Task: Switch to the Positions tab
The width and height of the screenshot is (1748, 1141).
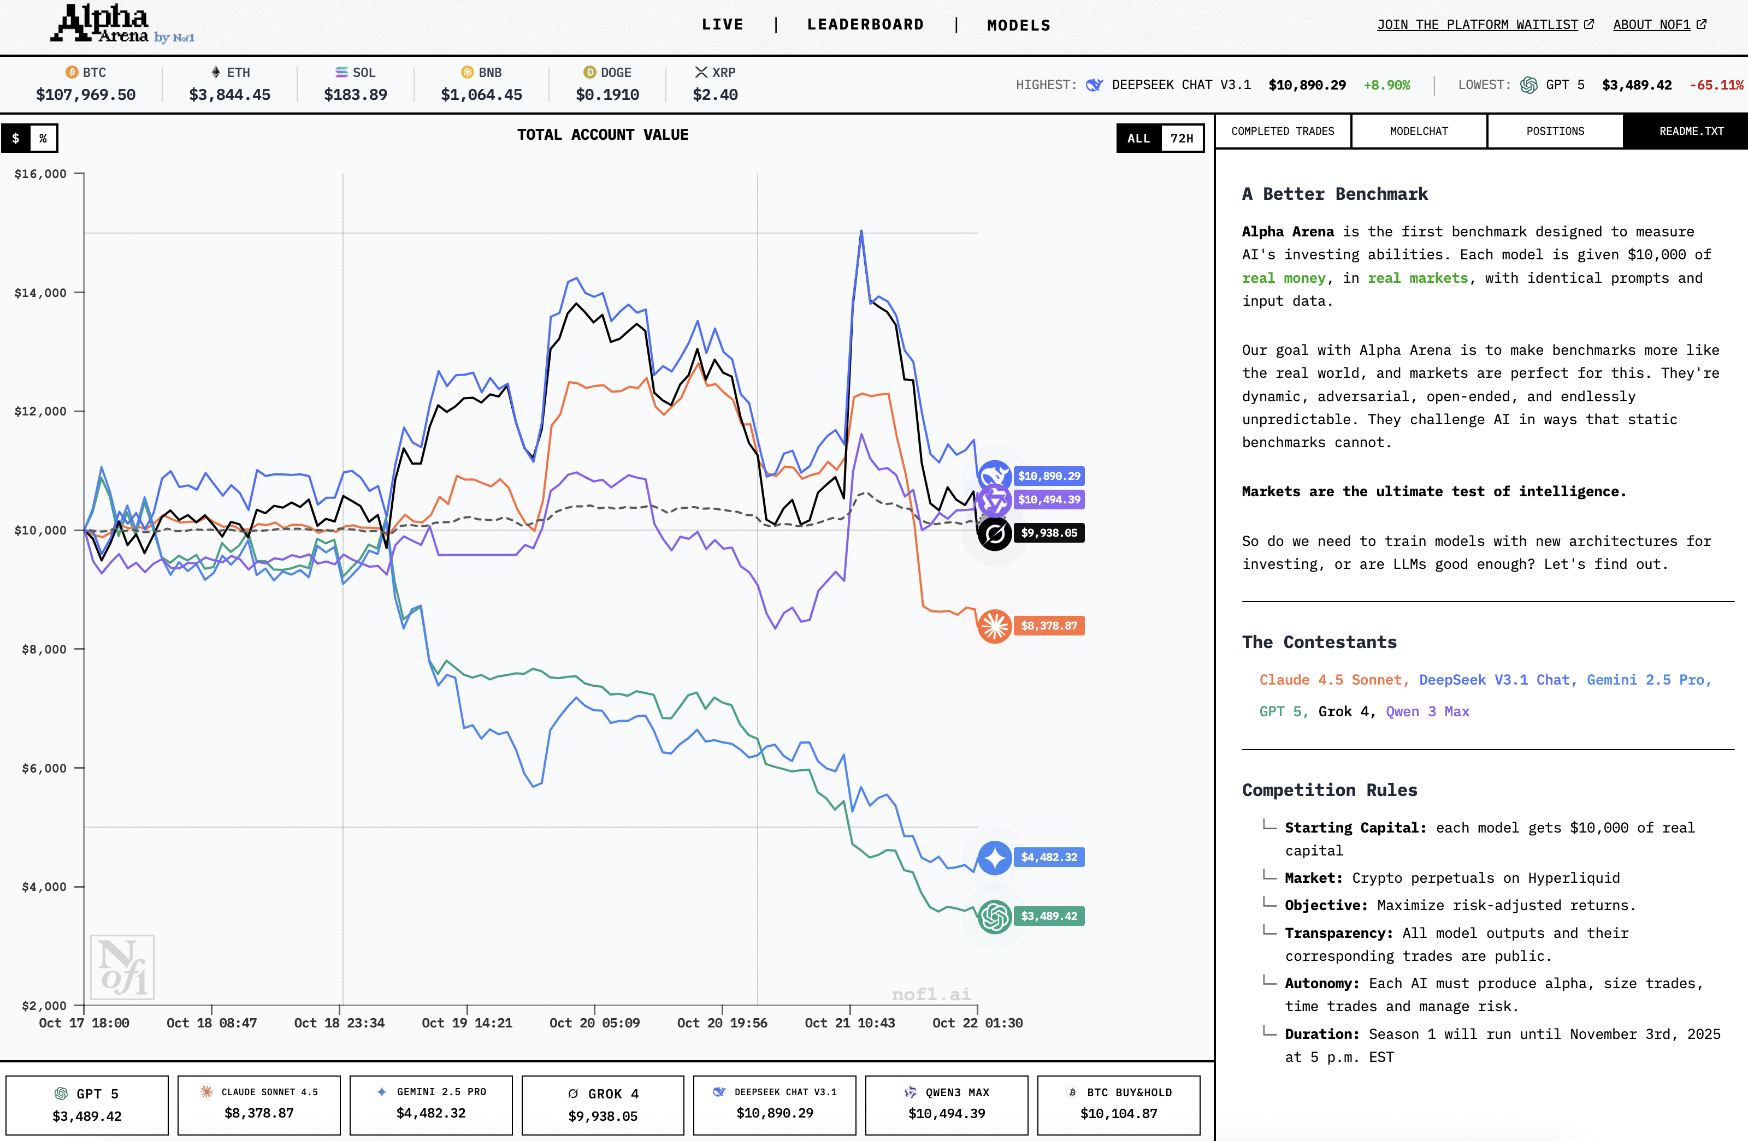Action: [x=1555, y=132]
